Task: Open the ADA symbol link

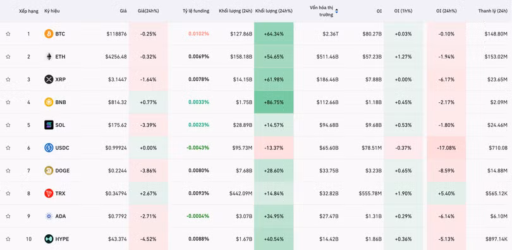Action: (61, 216)
